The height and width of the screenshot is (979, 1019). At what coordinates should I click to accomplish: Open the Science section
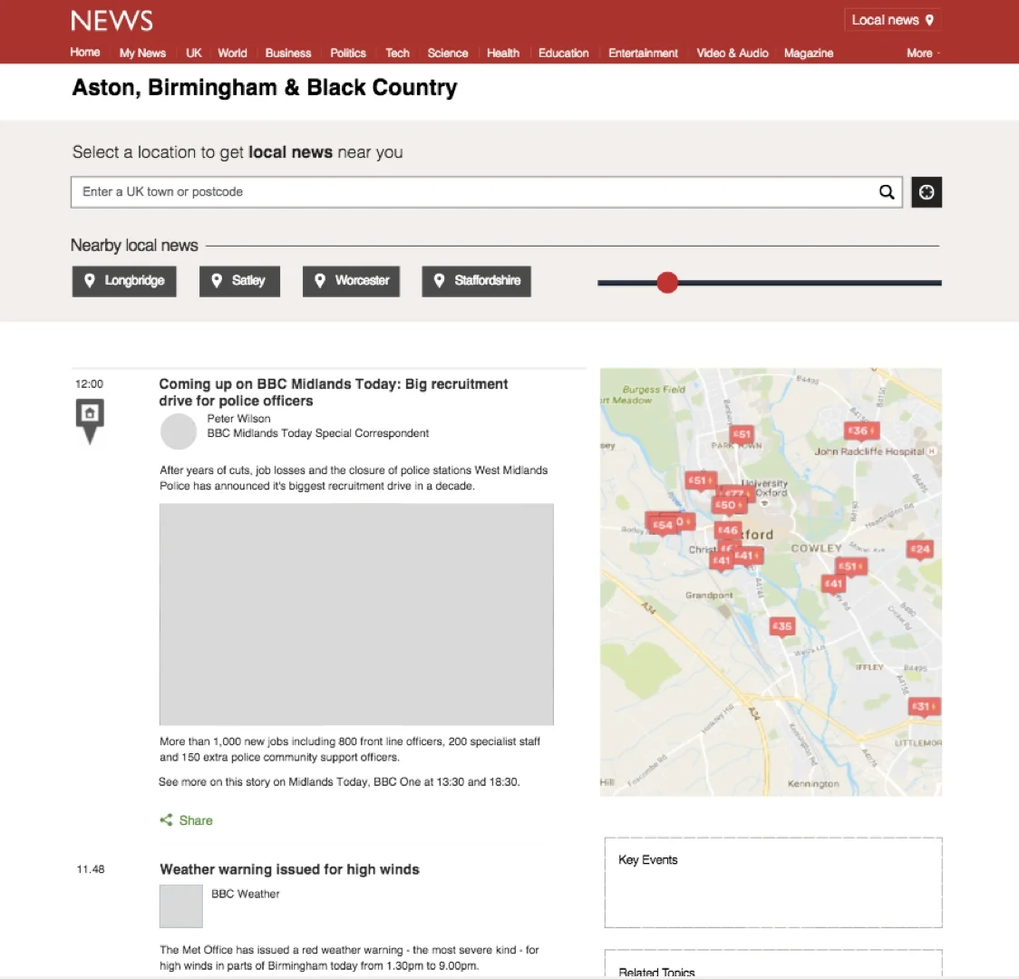[448, 53]
